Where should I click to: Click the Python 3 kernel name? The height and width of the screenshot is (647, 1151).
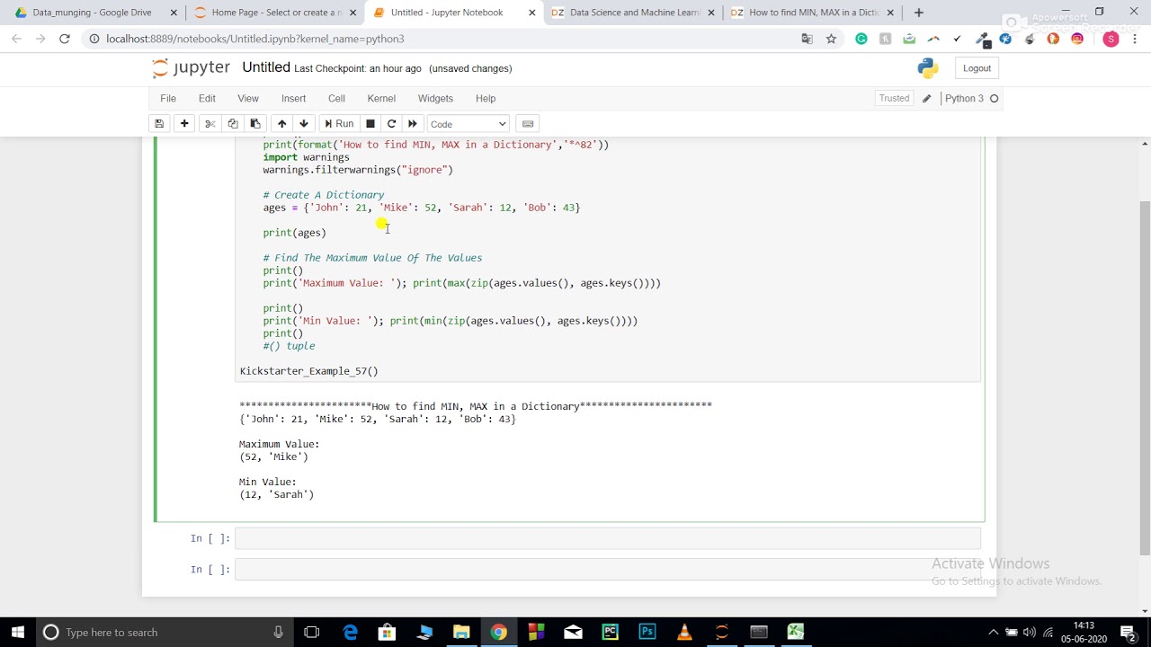pyautogui.click(x=964, y=98)
